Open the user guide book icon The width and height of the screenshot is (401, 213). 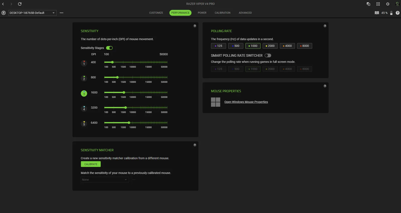point(377,13)
